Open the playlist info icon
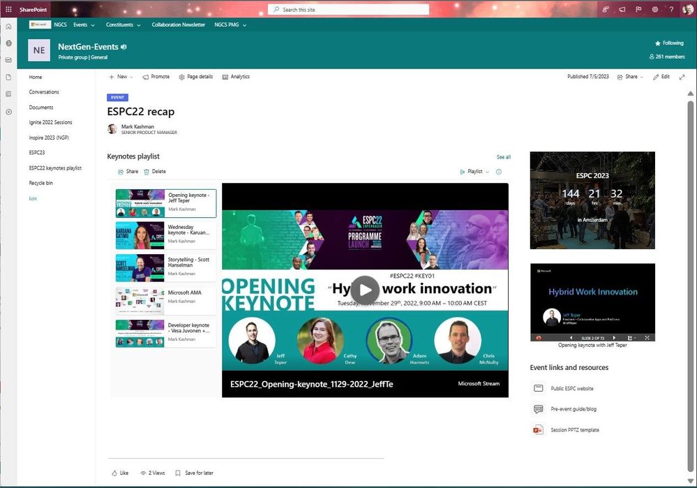 click(499, 172)
